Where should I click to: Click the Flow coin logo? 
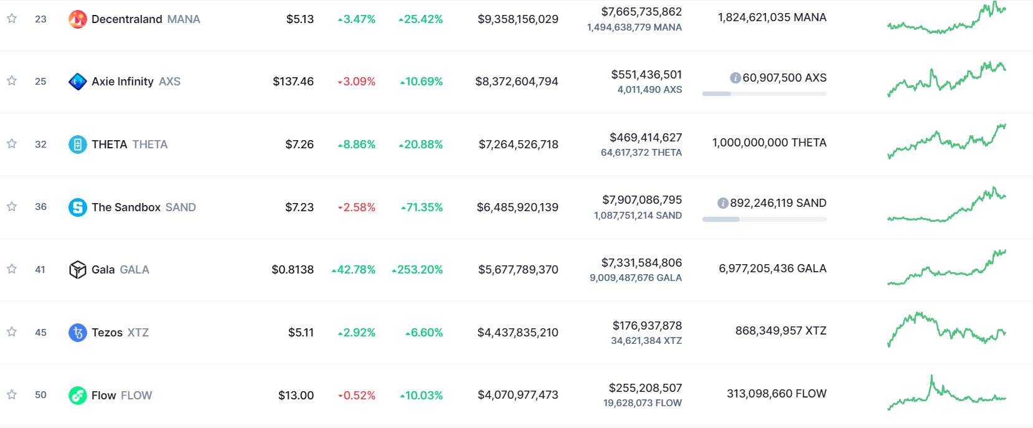(x=77, y=396)
